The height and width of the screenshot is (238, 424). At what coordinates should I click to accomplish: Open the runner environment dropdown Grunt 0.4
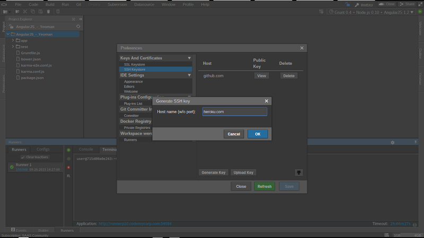(372, 12)
